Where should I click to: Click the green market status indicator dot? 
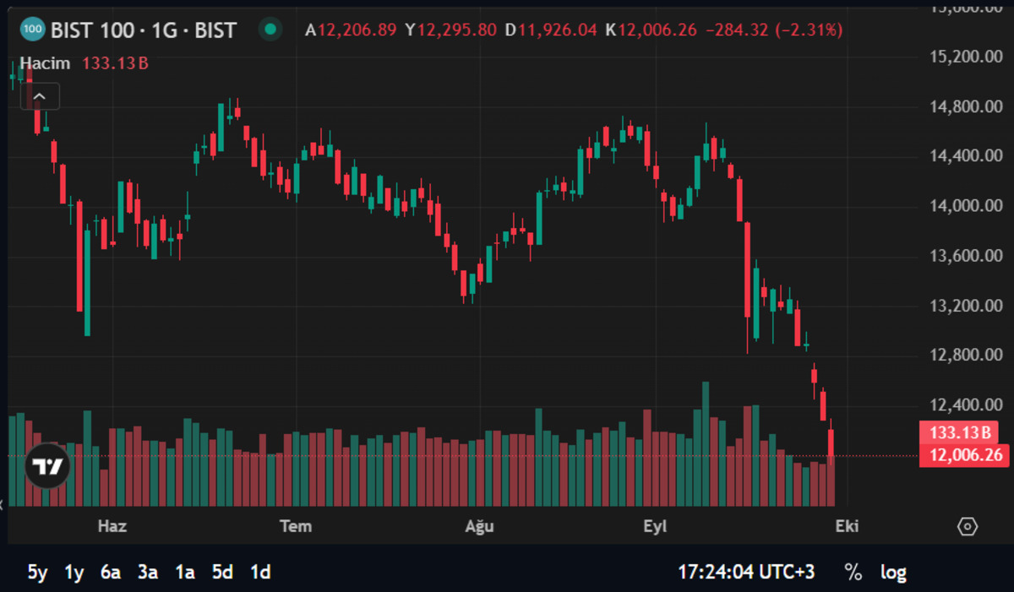click(270, 30)
